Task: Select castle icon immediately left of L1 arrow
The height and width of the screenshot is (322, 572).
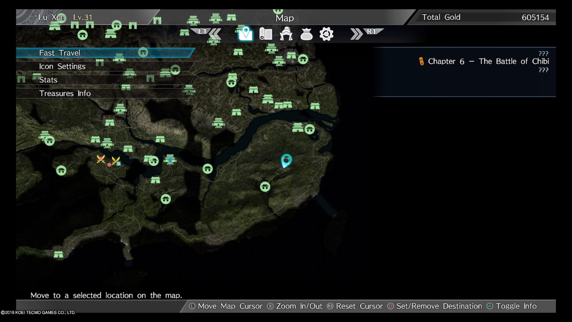Action: point(184,33)
